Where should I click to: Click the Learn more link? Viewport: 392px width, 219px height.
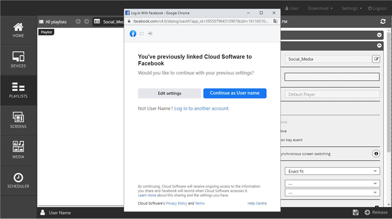pyautogui.click(x=147, y=195)
